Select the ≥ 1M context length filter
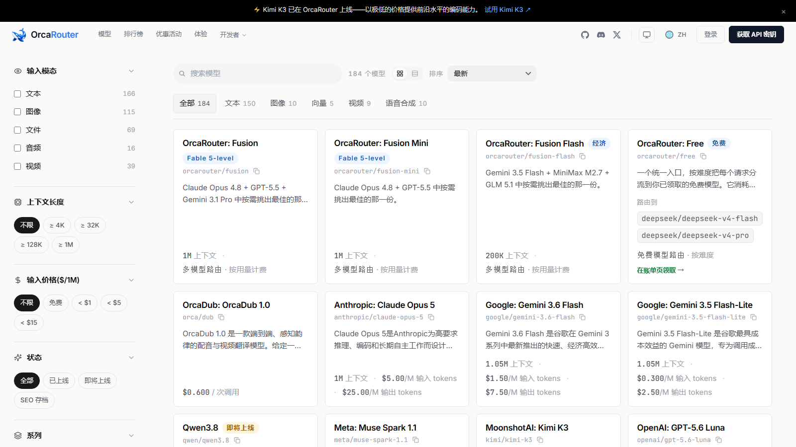 coord(66,245)
